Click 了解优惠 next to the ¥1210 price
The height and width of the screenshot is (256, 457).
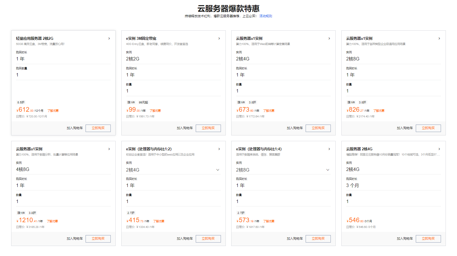52,221
